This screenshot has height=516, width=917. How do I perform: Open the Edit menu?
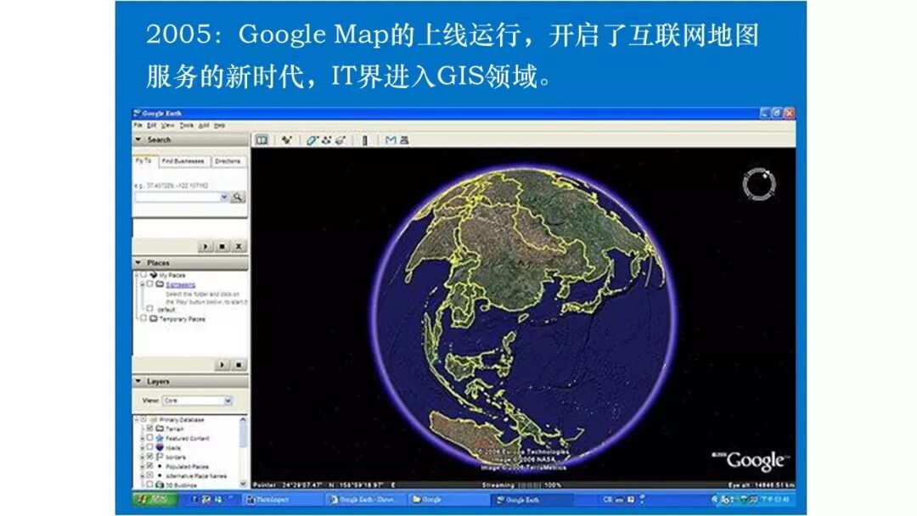[x=151, y=125]
